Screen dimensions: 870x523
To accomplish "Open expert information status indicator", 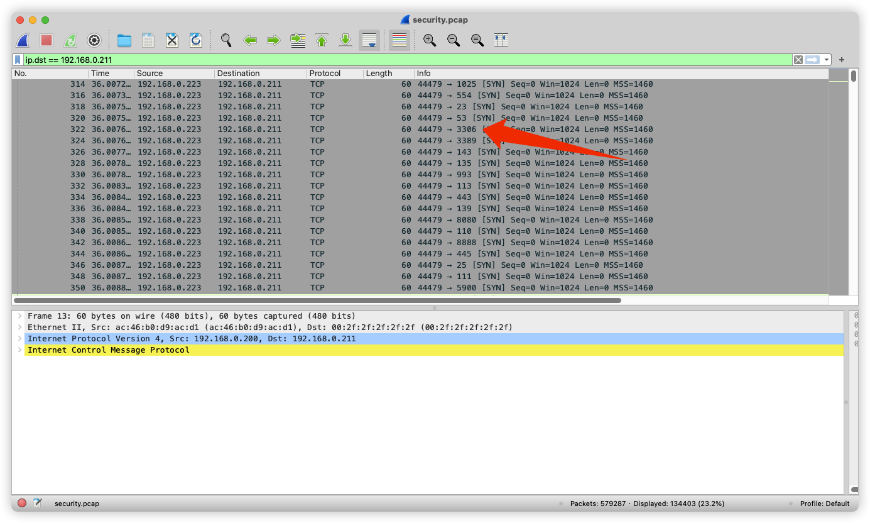I will [22, 503].
